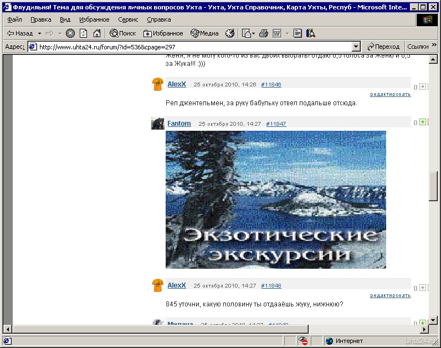441x348 pixels.
Task: Click the Edit with Word icon
Action: click(277, 33)
